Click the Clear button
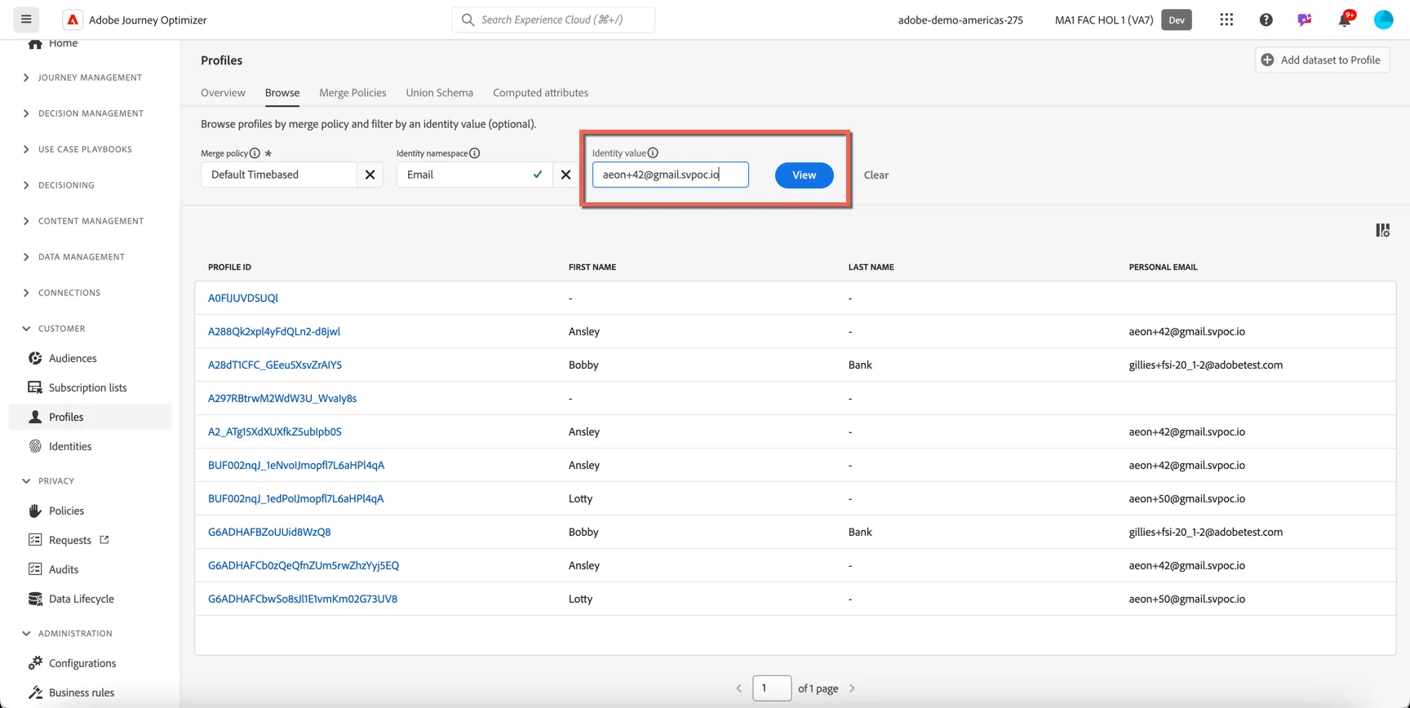This screenshot has height=708, width=1410. (x=876, y=175)
